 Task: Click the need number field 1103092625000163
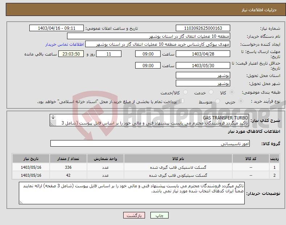(203, 28)
